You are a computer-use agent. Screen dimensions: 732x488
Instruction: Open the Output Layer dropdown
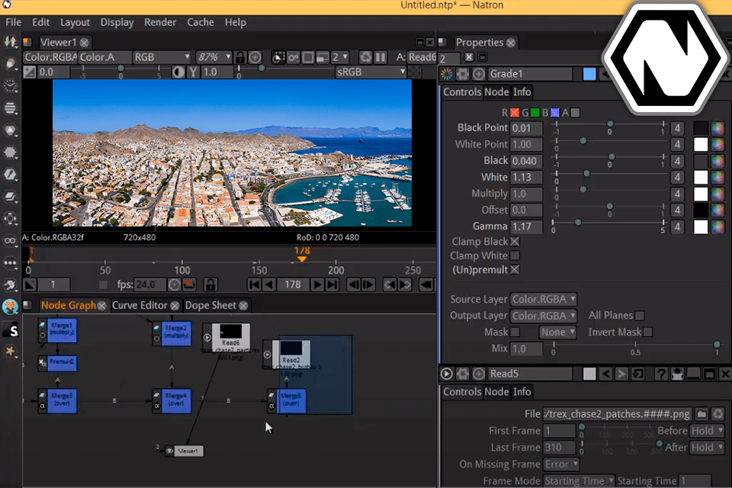[x=544, y=316]
